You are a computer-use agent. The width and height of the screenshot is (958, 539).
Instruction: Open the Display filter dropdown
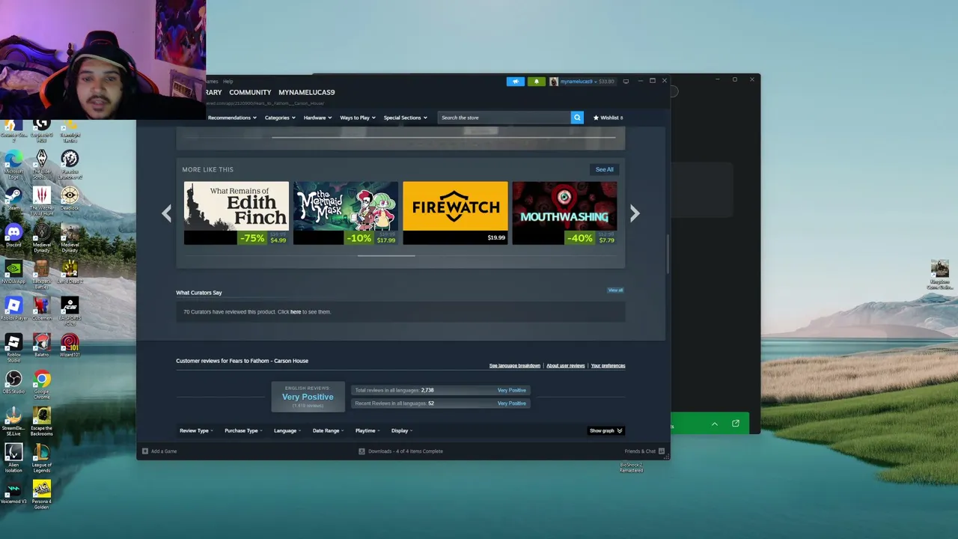402,430
